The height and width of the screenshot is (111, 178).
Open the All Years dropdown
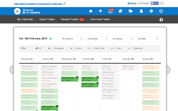pyautogui.click(x=148, y=39)
